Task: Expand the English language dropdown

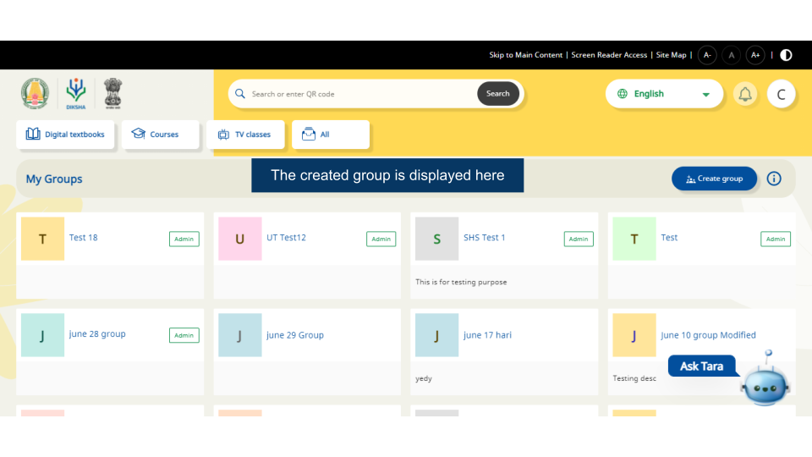Action: click(664, 94)
